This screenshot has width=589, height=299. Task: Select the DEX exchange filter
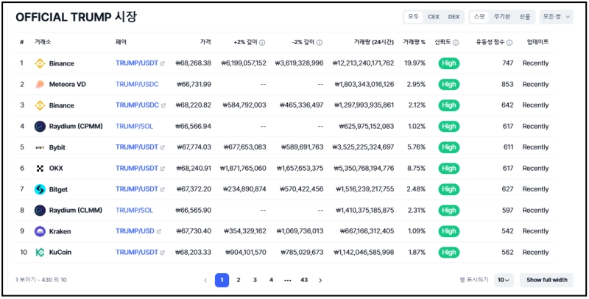click(454, 17)
